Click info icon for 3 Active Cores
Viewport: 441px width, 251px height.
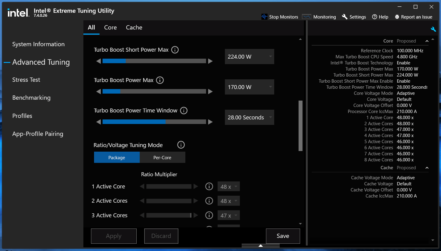(209, 215)
